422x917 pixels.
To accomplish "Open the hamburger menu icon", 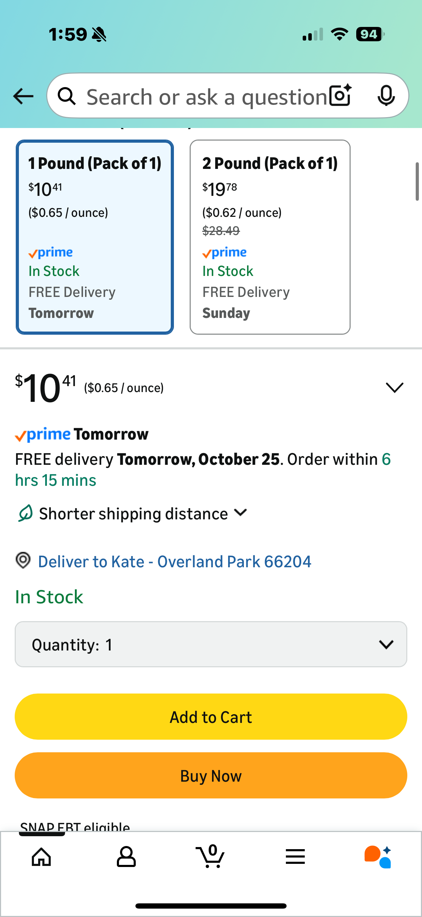I will tap(295, 856).
